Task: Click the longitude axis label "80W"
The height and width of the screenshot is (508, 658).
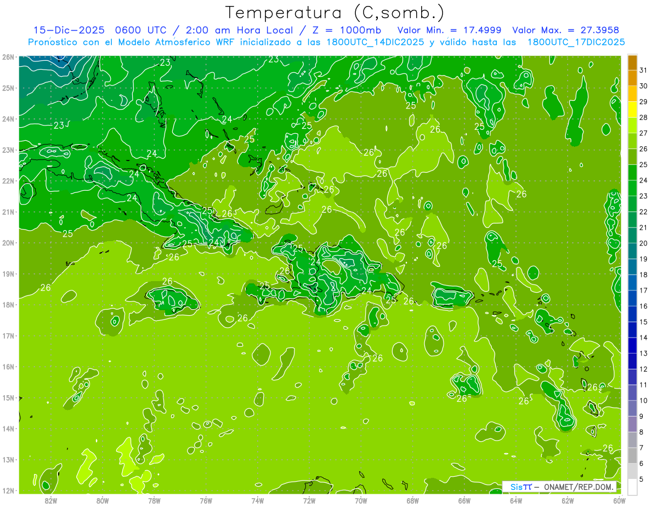Action: point(103,500)
